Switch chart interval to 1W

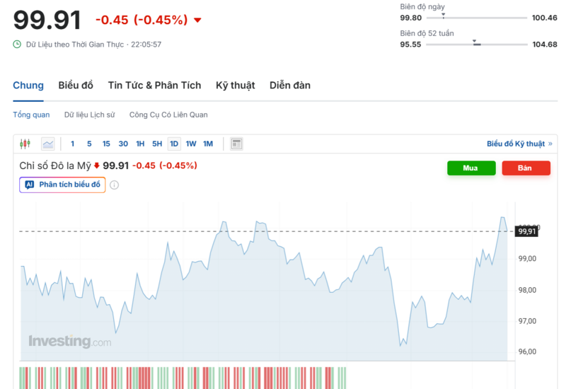[x=191, y=144]
